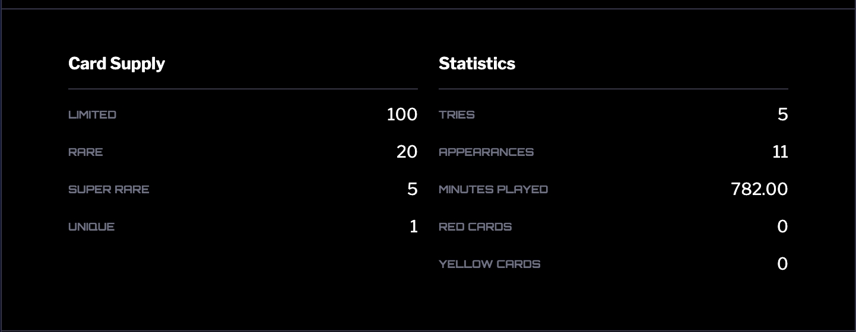Select the RARE supply label
856x332 pixels.
click(x=85, y=152)
